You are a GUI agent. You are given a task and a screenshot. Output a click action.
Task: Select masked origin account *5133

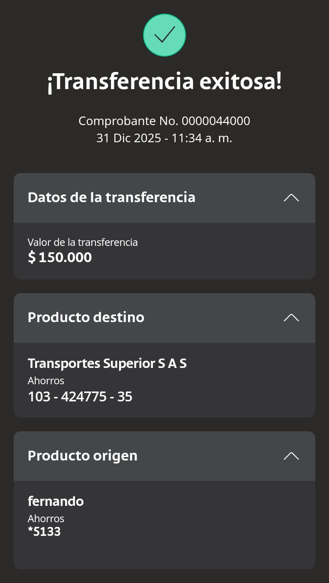(44, 532)
